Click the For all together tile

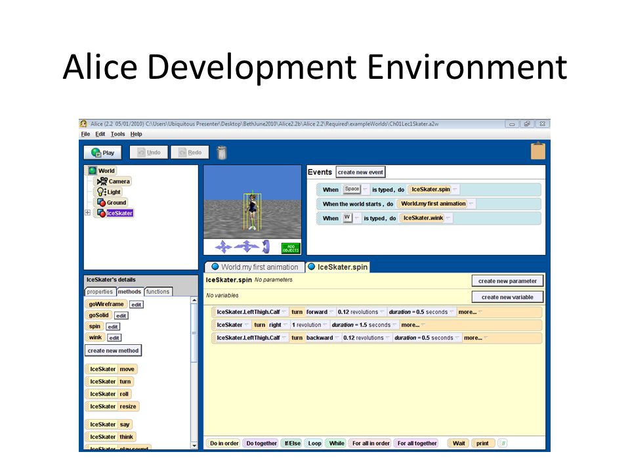pos(417,443)
